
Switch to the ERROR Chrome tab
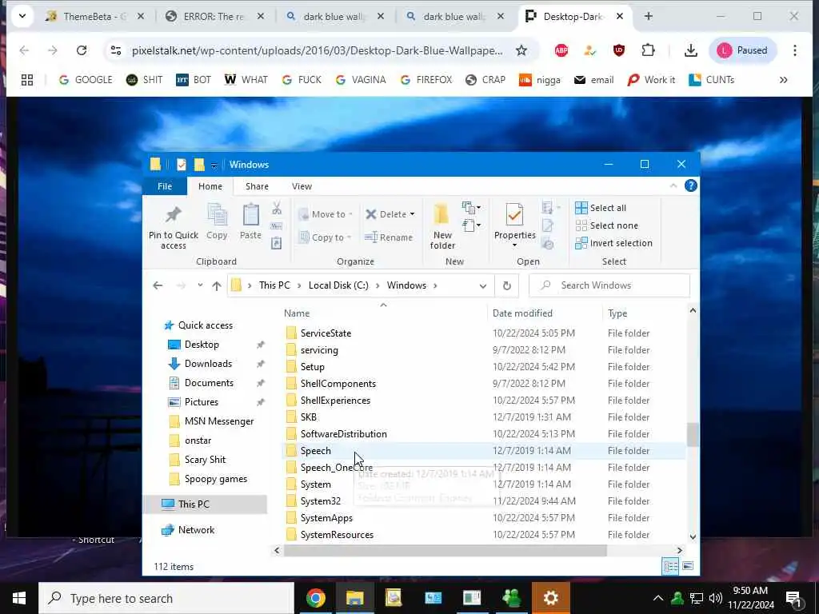214,16
